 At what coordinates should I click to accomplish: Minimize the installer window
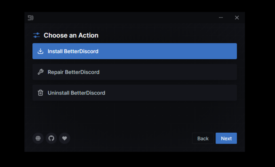click(x=221, y=17)
